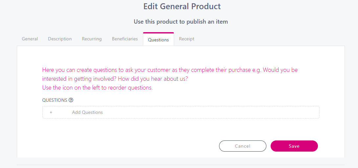
Task: Click the Cancel button
Action: [243, 146]
